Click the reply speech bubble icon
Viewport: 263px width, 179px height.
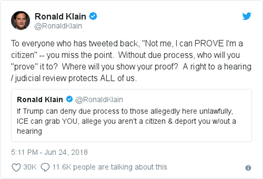click(45, 167)
